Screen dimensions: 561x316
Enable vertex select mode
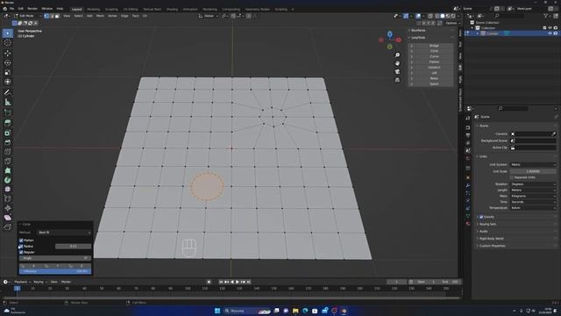click(x=46, y=16)
